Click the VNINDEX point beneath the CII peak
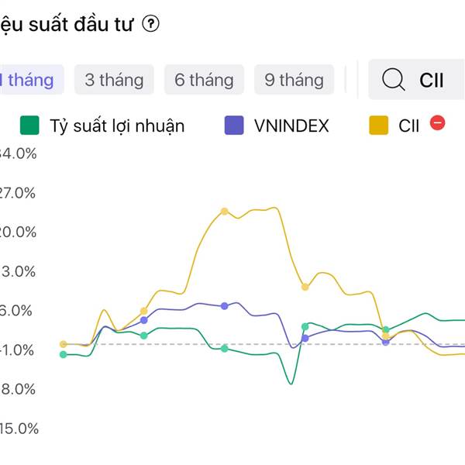 click(x=225, y=306)
